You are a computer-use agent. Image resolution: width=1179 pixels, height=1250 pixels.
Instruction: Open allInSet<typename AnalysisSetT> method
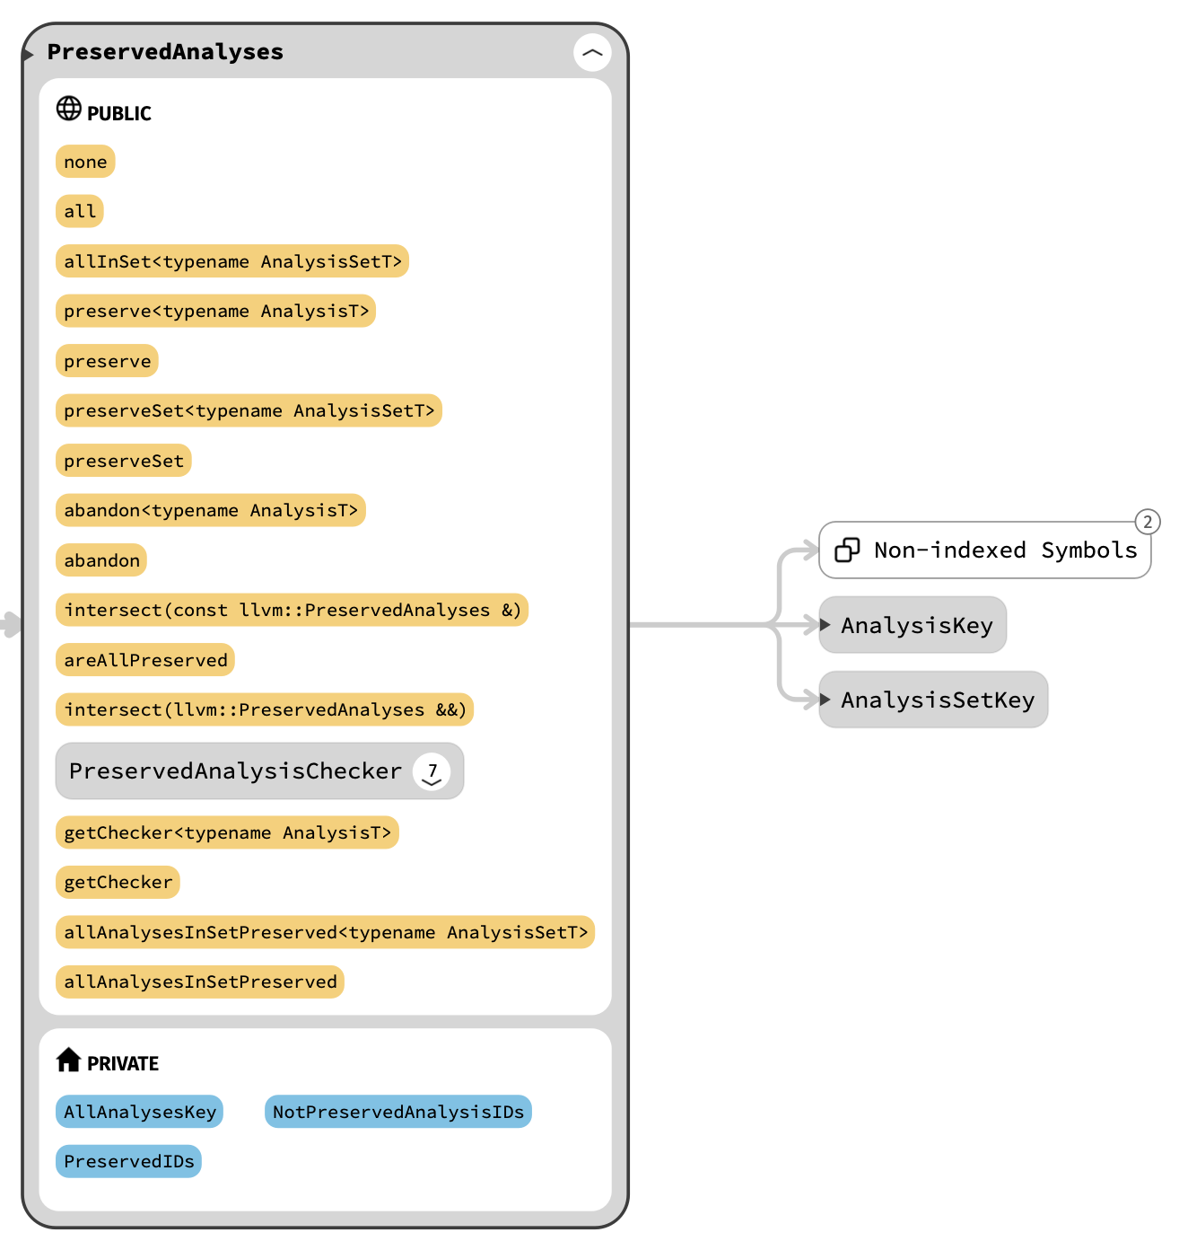pos(232,261)
